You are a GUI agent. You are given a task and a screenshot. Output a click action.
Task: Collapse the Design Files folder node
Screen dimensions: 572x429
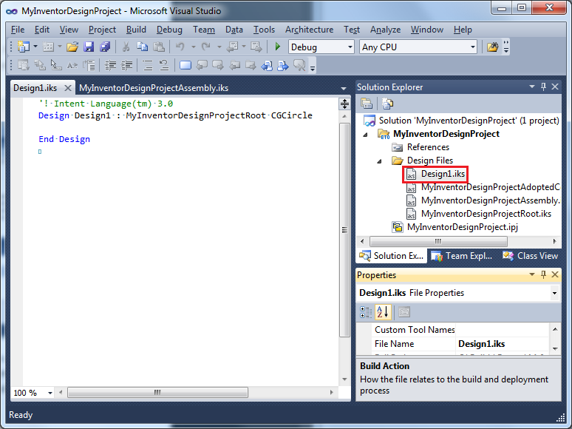[379, 161]
